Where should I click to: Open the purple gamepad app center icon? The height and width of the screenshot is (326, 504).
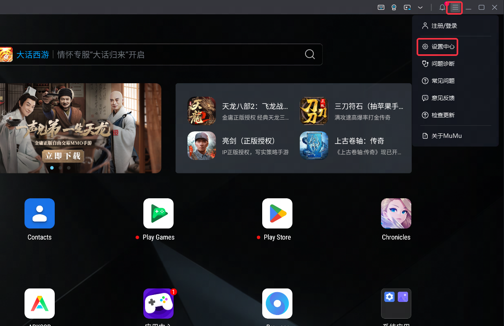click(x=158, y=304)
